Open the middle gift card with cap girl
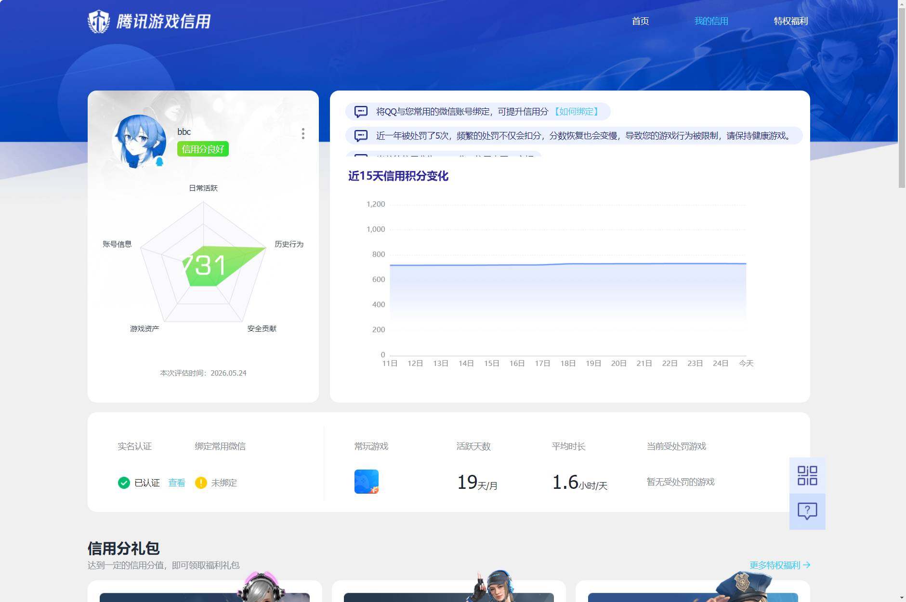906x602 pixels. pos(448,591)
